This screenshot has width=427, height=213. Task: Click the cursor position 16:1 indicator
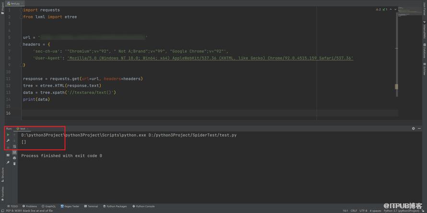(345, 211)
